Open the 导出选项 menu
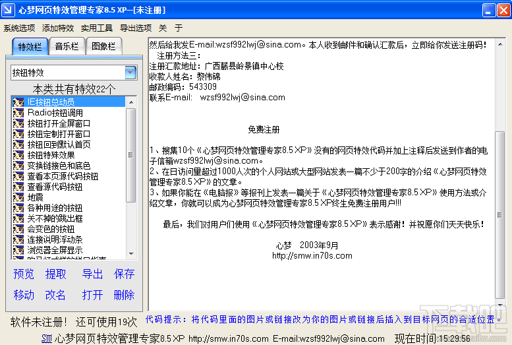Screen dimensions: 512x345 point(136,28)
